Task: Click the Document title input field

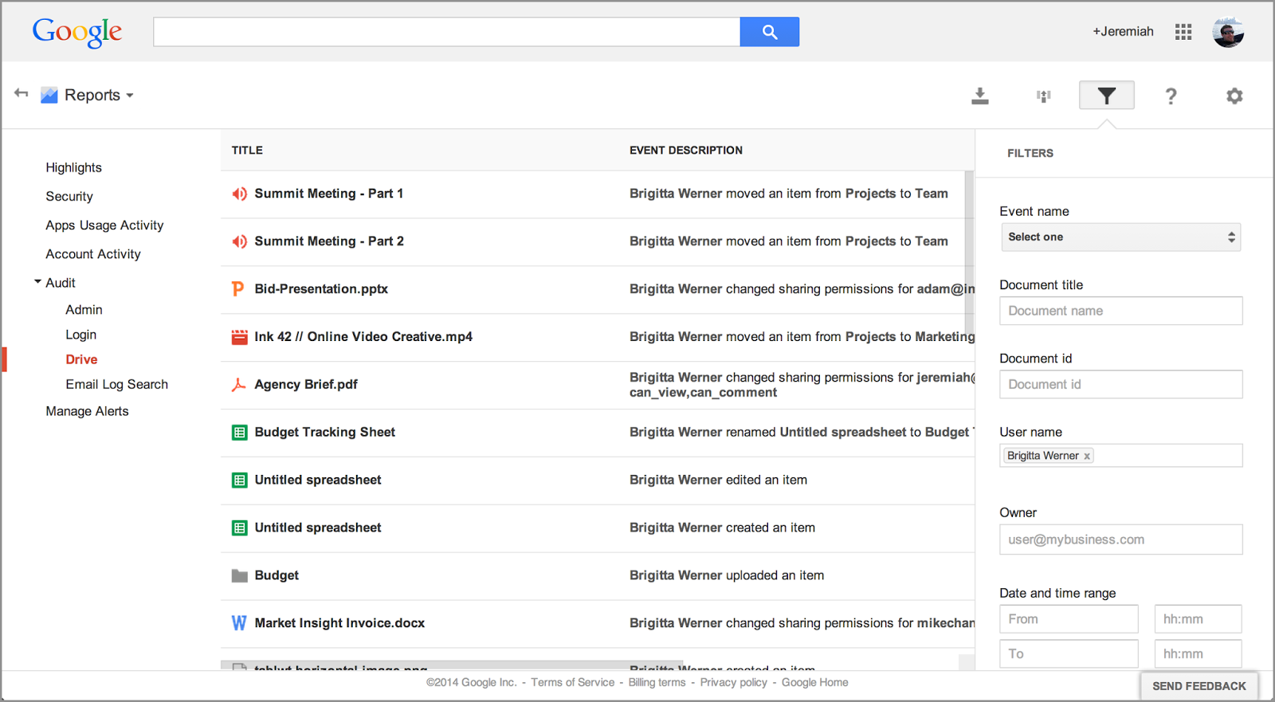Action: coord(1120,311)
